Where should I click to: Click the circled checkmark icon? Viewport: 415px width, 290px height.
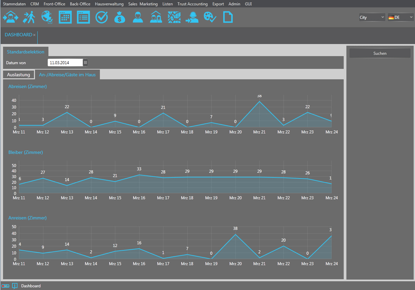point(101,17)
